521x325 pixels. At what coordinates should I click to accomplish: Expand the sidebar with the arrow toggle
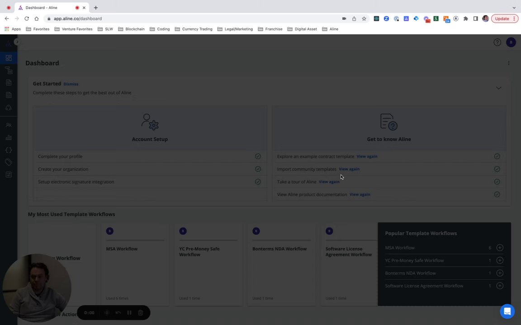click(17, 42)
